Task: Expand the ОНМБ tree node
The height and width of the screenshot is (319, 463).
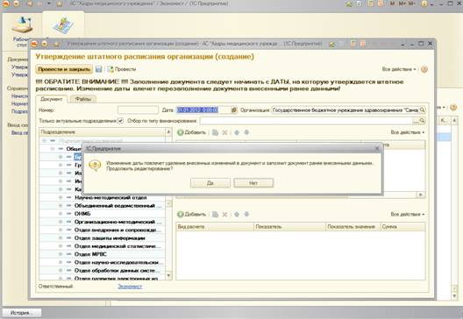Action: coord(61,213)
